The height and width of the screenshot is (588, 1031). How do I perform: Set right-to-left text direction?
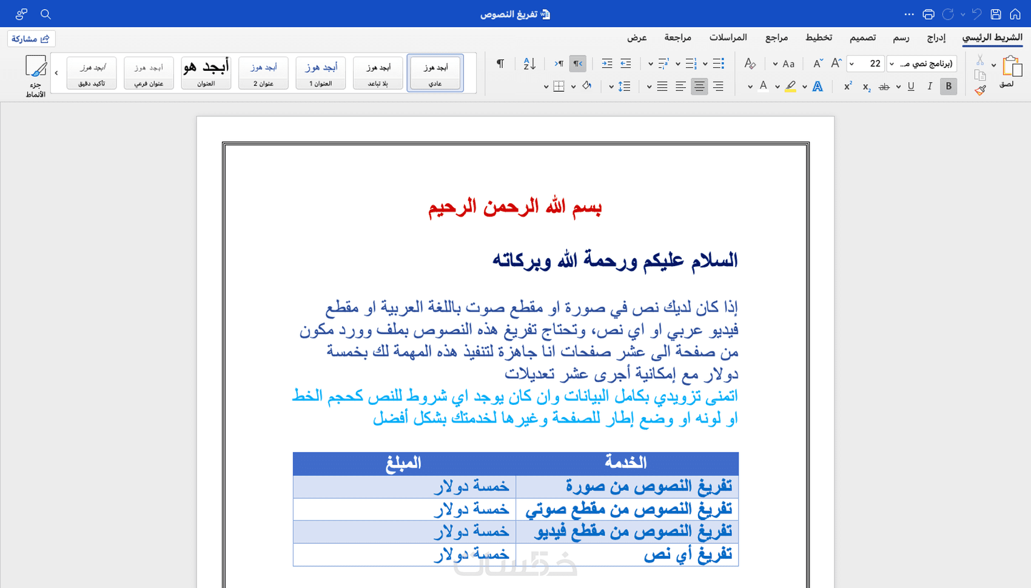[x=578, y=63]
